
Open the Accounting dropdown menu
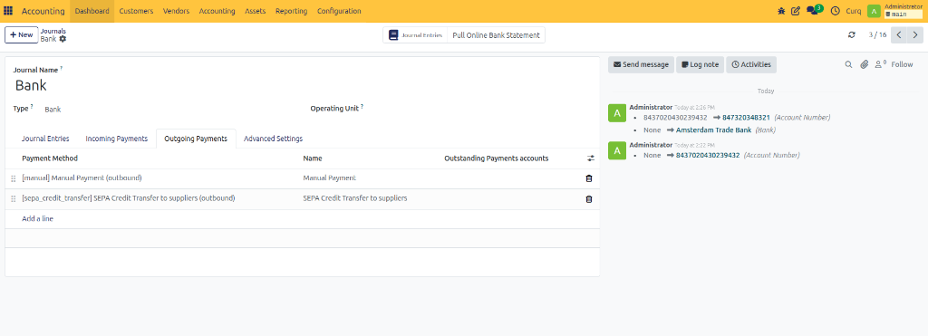217,11
